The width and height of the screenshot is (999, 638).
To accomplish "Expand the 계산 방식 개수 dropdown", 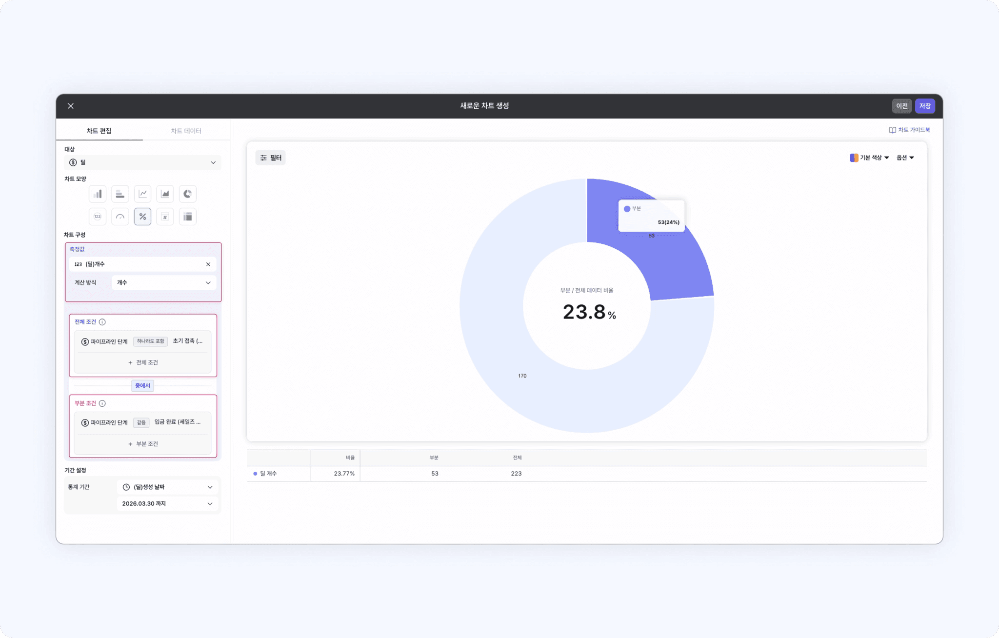I will pyautogui.click(x=164, y=282).
